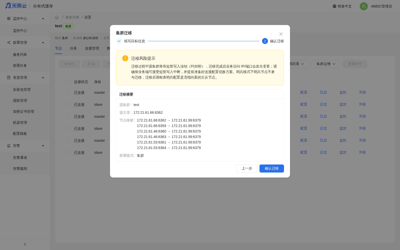Image resolution: width=400 pixels, height=250 pixels.
Task: Click the 命令行 button
Action: click(x=69, y=64)
